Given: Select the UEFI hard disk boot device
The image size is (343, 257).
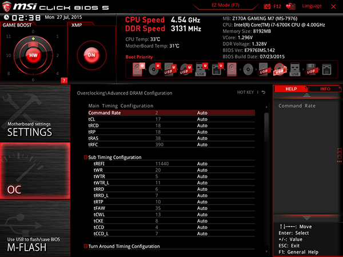Looking at the screenshot, I should pos(138,69).
